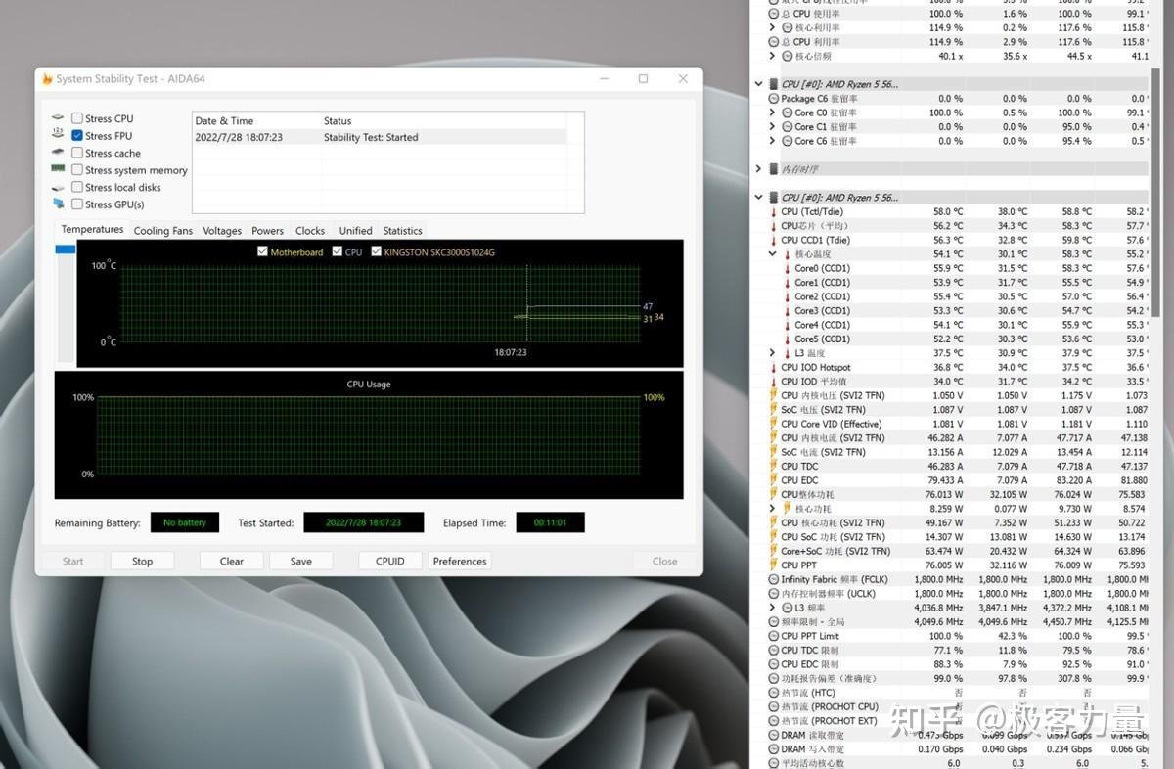Uncheck the KINGSTON SKC3000S1024G graph checkbox

376,252
